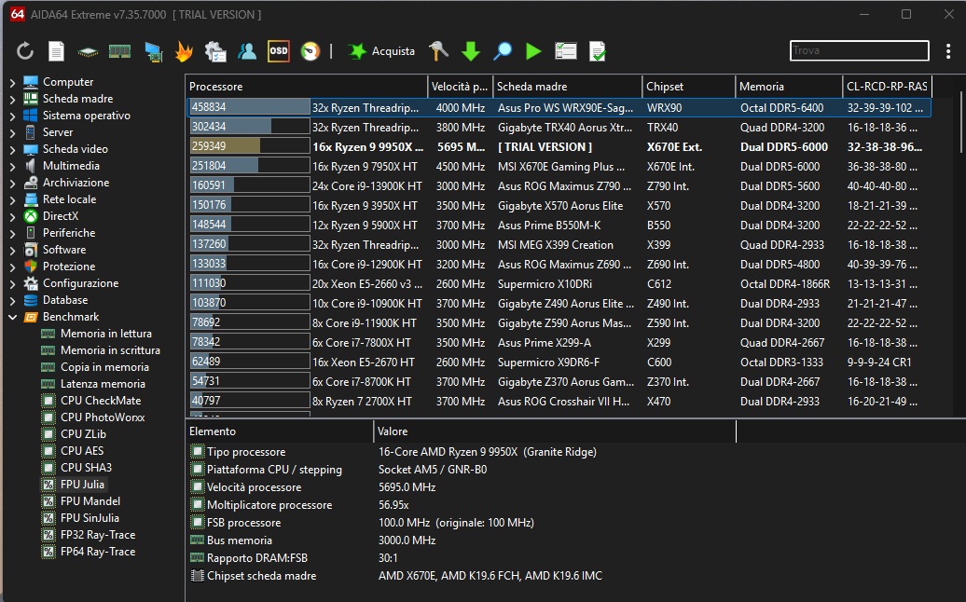Screen dimensions: 966x602
Task: Sort by the Scheda madre column header
Action: click(567, 87)
